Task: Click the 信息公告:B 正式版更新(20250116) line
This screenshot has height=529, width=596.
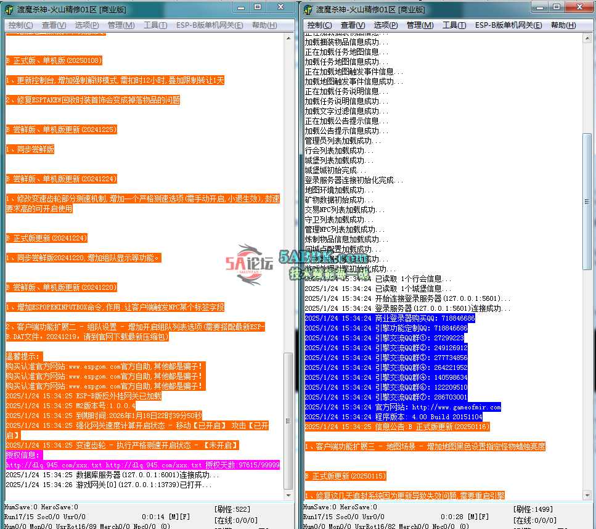Action: pos(397,427)
